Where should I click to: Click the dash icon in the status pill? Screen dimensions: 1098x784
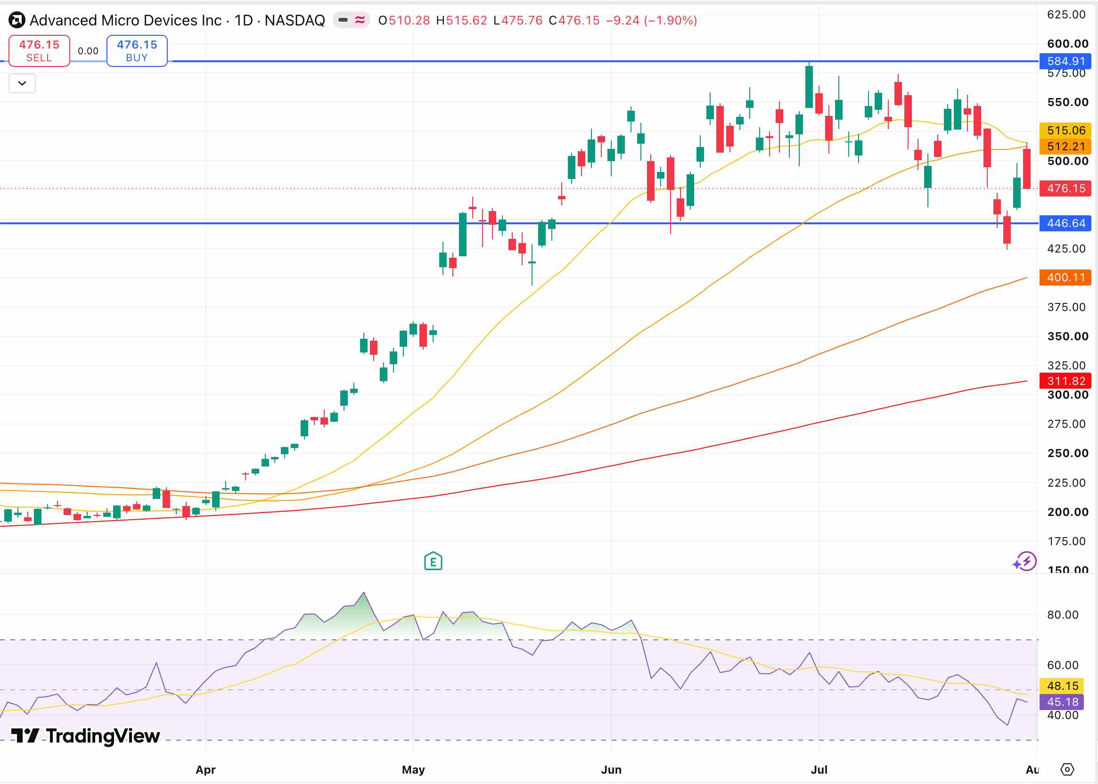pyautogui.click(x=343, y=20)
